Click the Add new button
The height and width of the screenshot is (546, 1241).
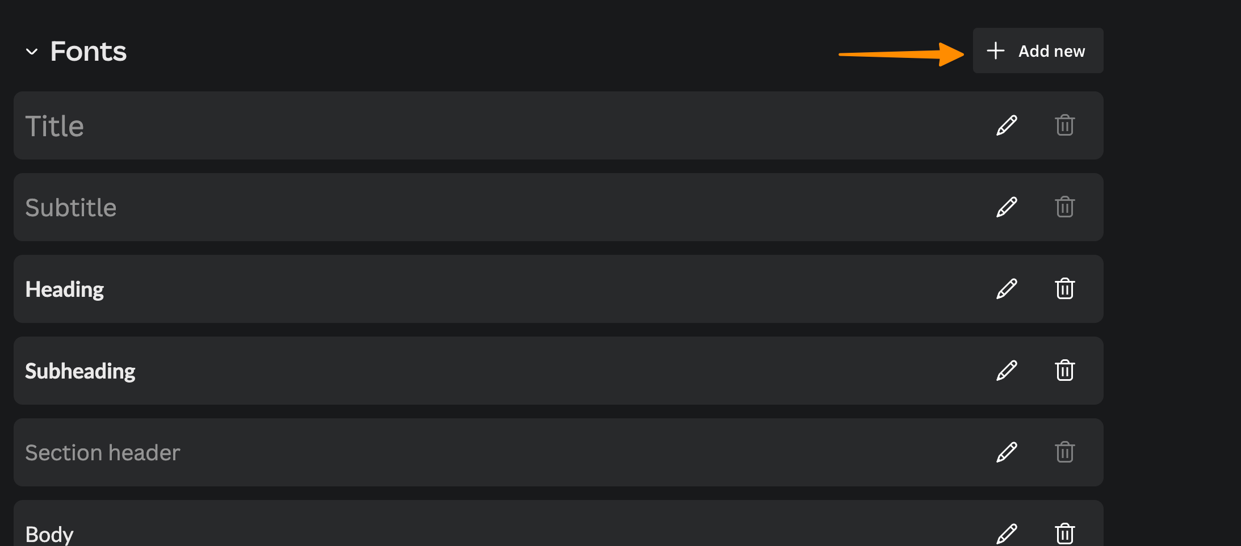click(1038, 51)
